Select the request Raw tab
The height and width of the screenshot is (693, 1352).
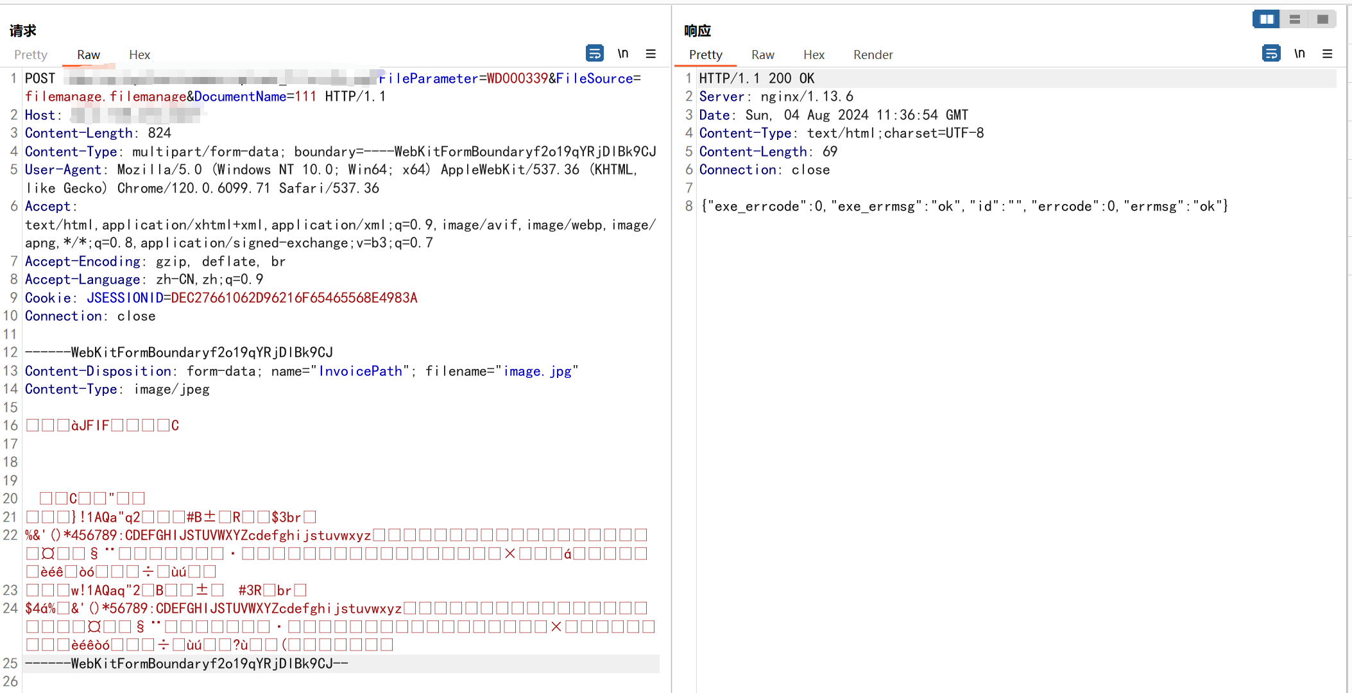[89, 55]
